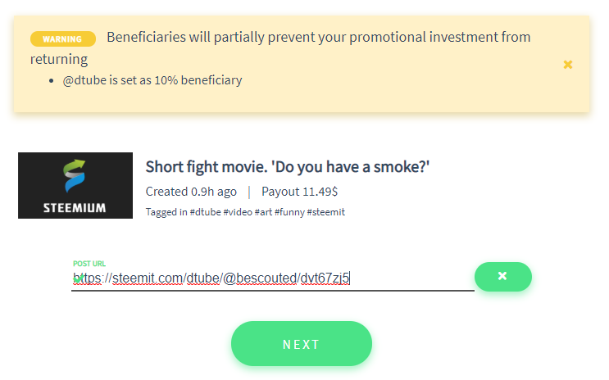Screen dimensions: 609x380
Task: Select the #funny tag
Action: (289, 212)
